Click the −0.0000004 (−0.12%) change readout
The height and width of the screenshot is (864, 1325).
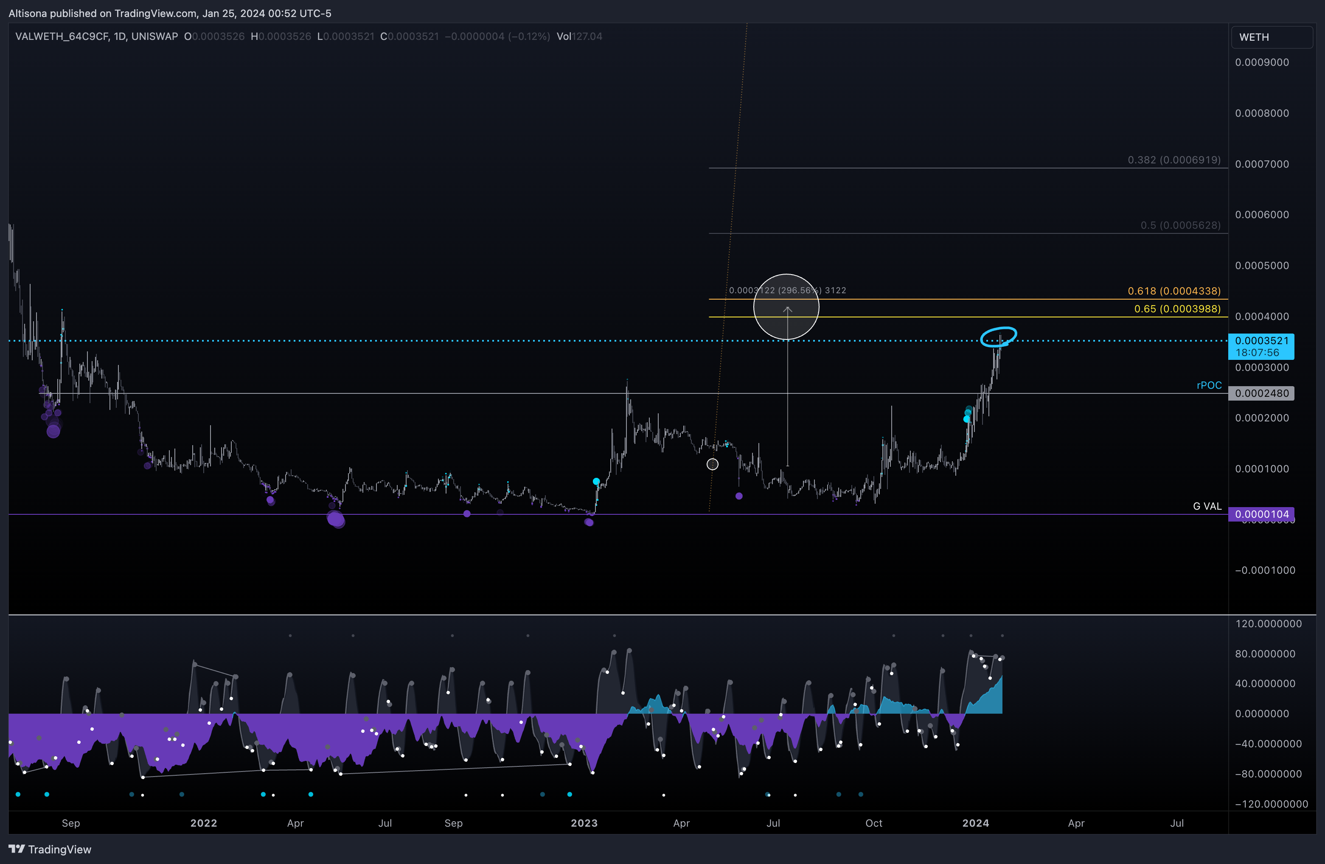497,36
